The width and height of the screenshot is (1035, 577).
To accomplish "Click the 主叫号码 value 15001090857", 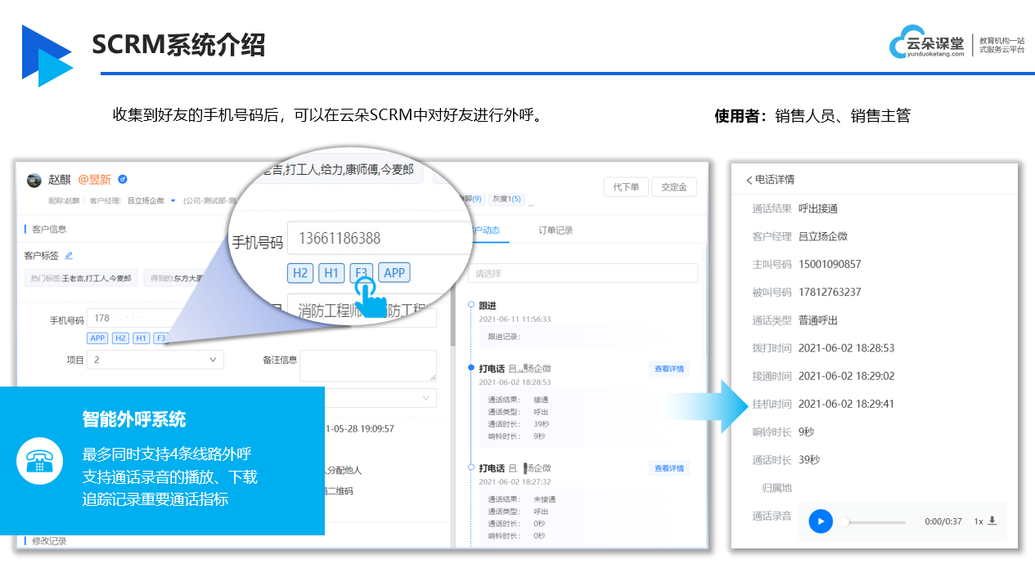I will [830, 264].
